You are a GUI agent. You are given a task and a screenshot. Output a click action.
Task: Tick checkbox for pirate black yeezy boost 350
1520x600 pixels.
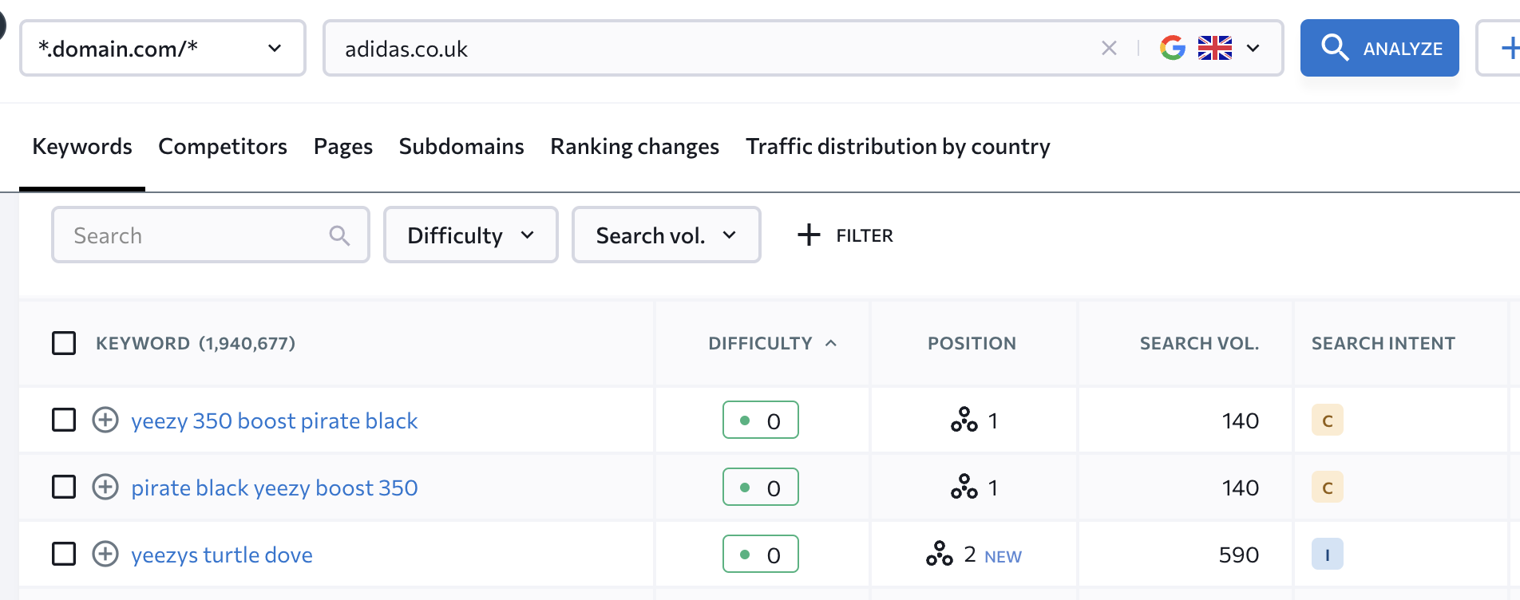tap(64, 487)
